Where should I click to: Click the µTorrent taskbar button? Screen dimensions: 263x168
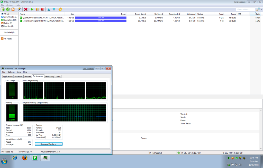(x=35, y=158)
